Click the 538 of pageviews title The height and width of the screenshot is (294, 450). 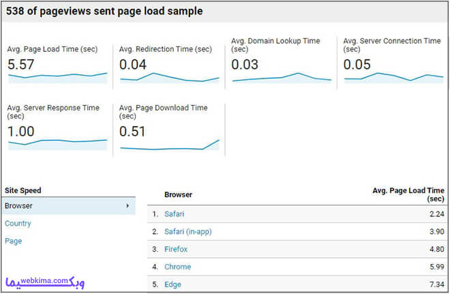coord(104,11)
